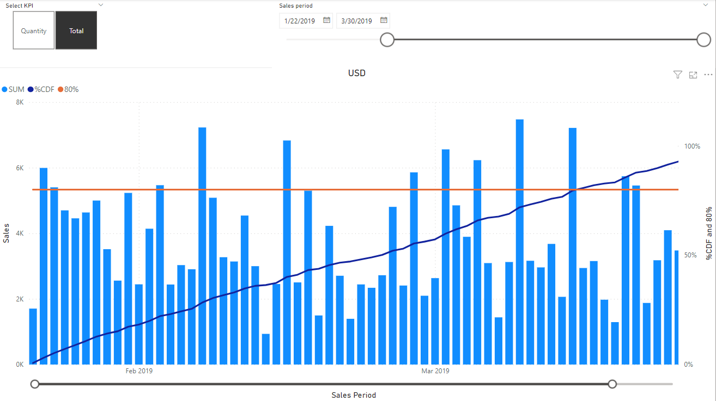Click the right handle of the bottom Sales Period slider
Screen dimensions: 716x401
click(612, 384)
